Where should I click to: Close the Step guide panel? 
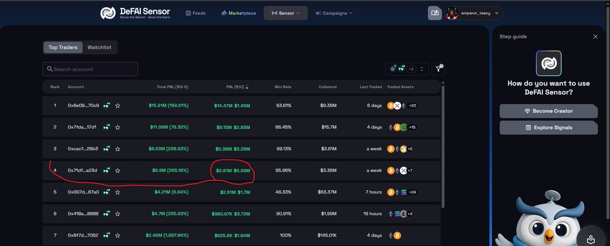pos(595,37)
